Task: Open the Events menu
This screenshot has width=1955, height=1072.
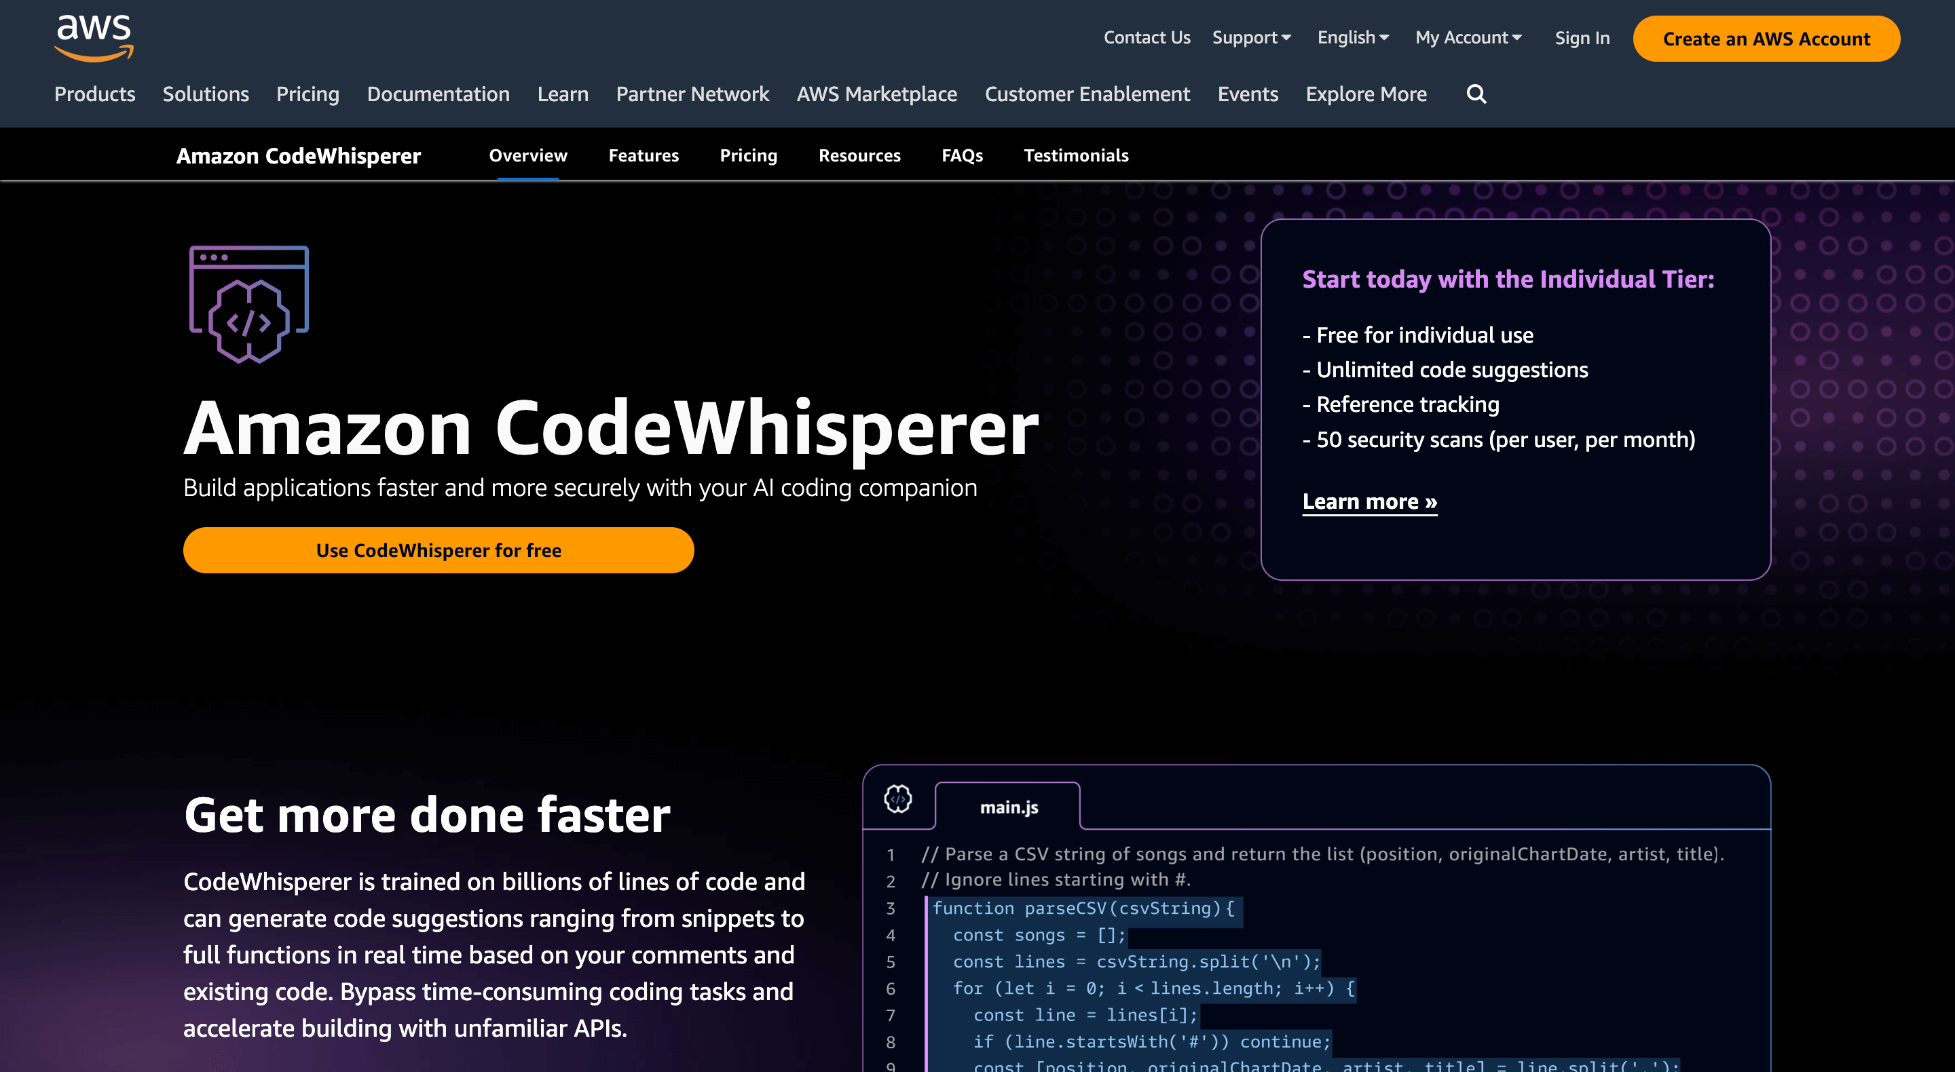Action: (x=1248, y=94)
